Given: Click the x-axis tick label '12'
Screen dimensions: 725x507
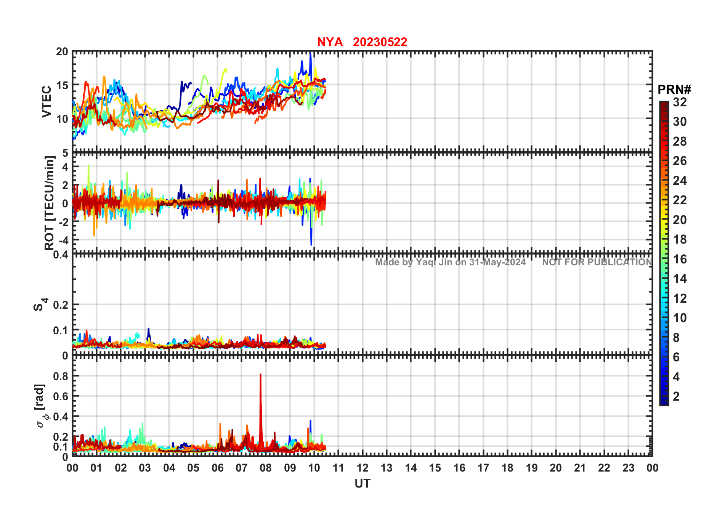Looking at the screenshot, I should [x=362, y=468].
